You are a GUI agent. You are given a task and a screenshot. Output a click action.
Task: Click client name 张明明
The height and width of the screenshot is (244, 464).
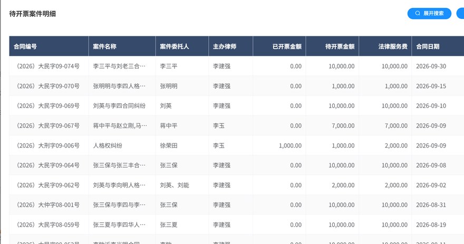(169, 86)
